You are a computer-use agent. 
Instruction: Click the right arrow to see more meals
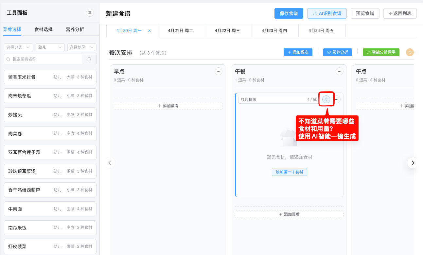pyautogui.click(x=413, y=162)
